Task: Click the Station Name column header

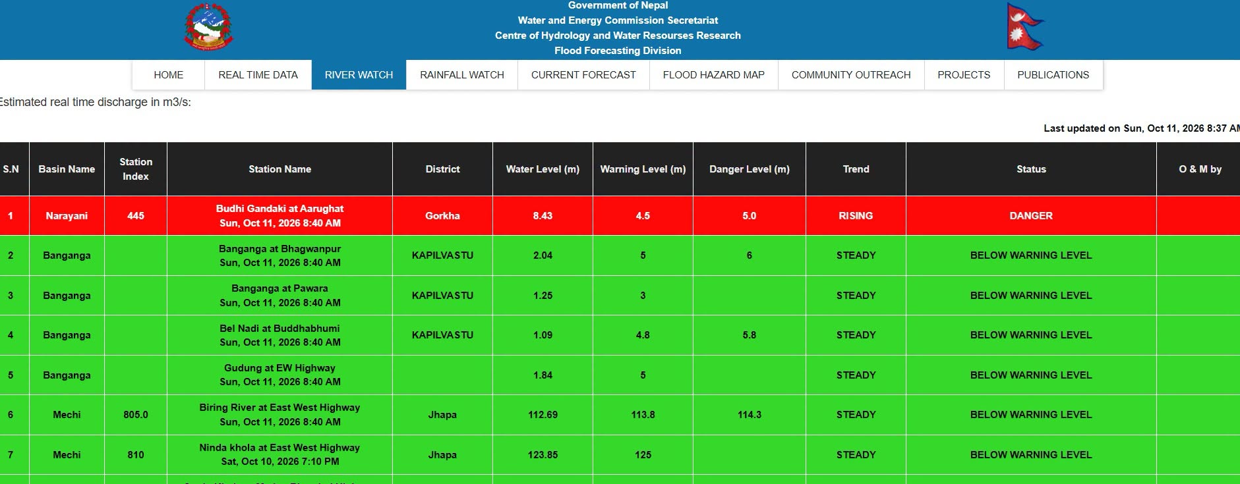Action: tap(280, 169)
